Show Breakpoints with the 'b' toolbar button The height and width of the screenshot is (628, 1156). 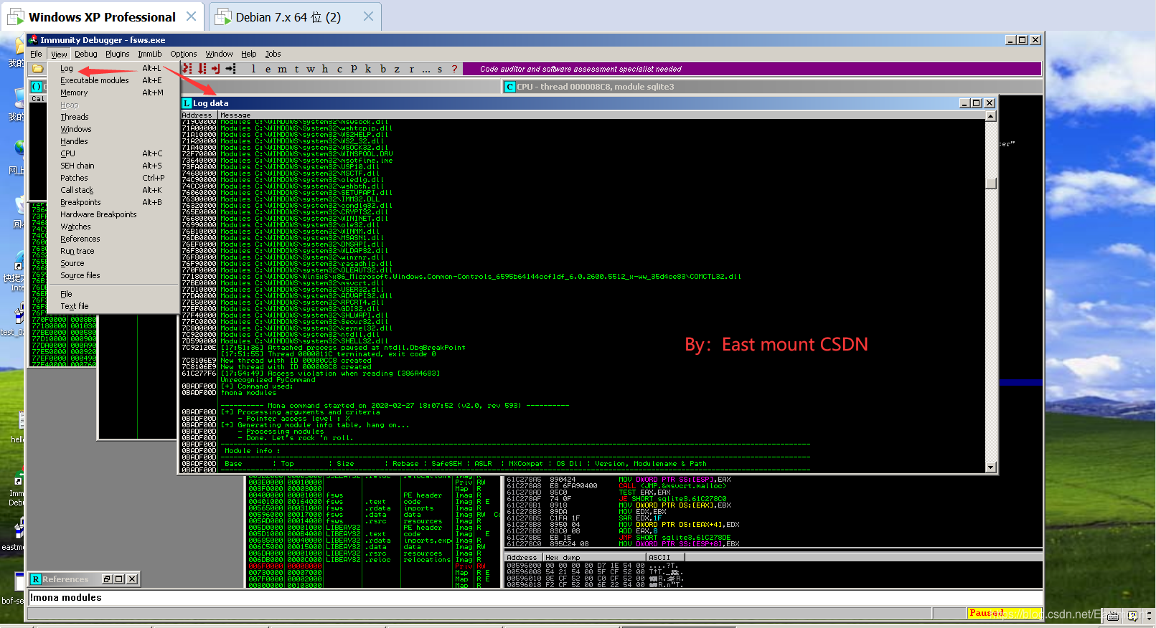[382, 69]
